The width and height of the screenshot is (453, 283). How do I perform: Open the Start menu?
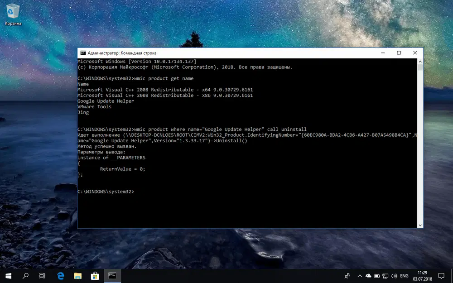point(8,276)
